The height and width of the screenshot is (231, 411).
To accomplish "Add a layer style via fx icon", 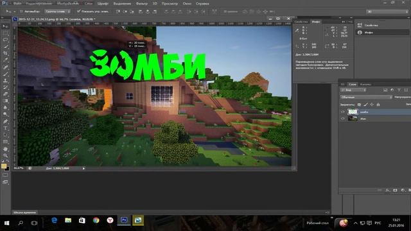I will (388, 190).
